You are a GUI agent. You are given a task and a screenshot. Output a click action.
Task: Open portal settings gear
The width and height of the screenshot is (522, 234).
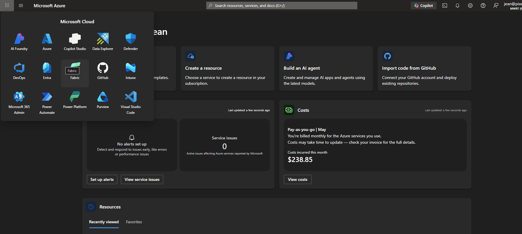point(470,6)
